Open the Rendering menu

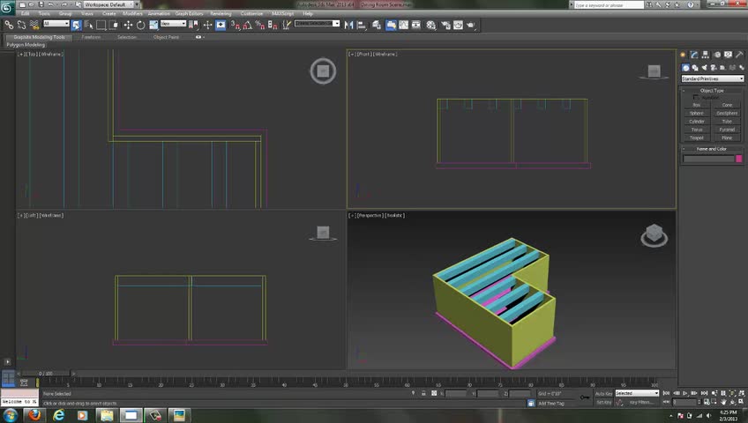click(221, 14)
